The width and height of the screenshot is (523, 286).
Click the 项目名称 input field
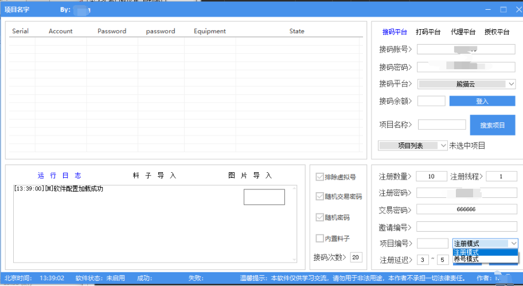(442, 125)
